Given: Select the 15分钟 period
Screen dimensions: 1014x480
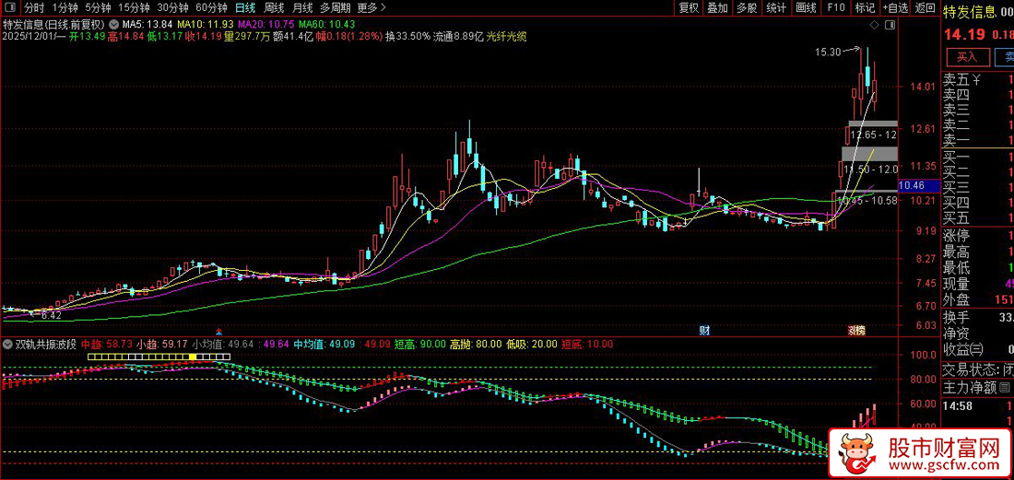Looking at the screenshot, I should coord(135,7).
